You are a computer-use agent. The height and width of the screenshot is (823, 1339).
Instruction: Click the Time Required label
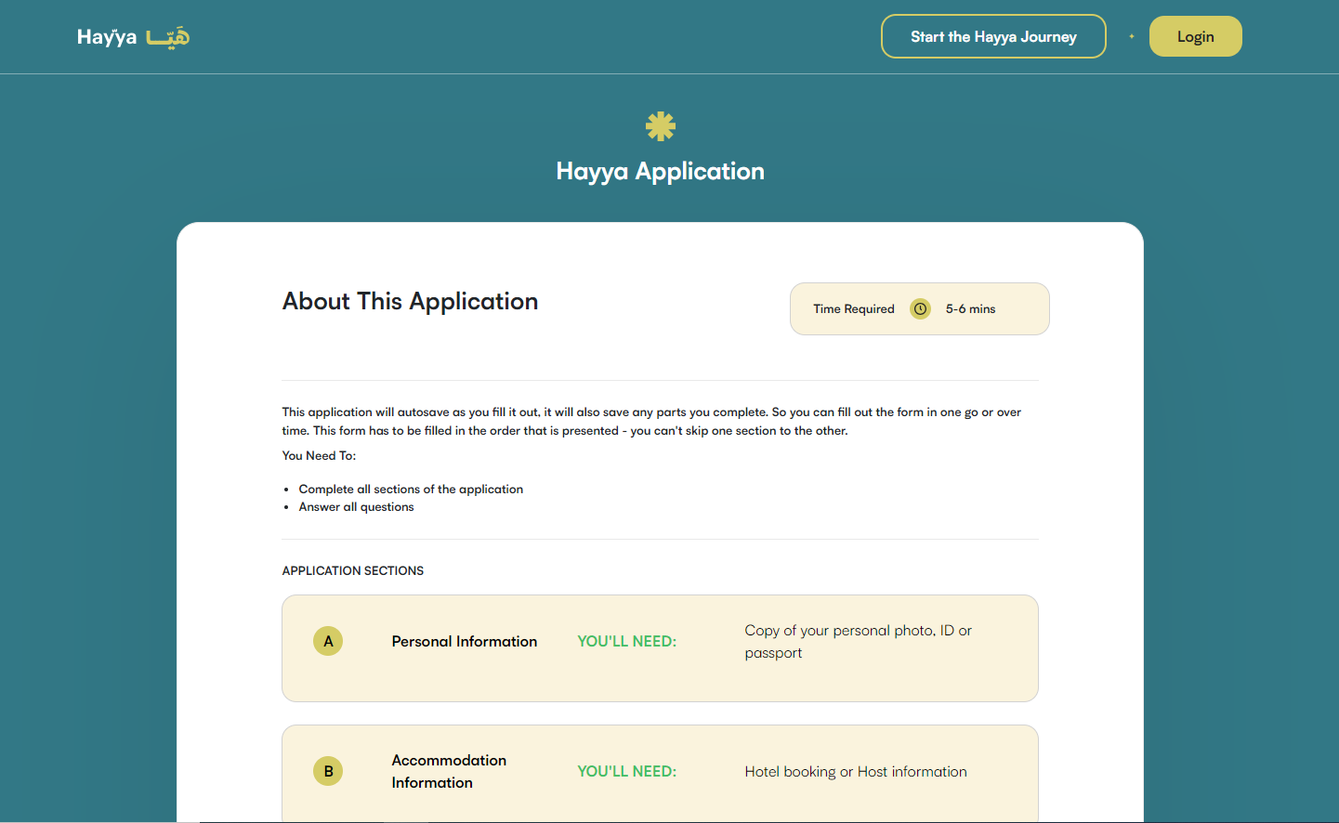[854, 308]
